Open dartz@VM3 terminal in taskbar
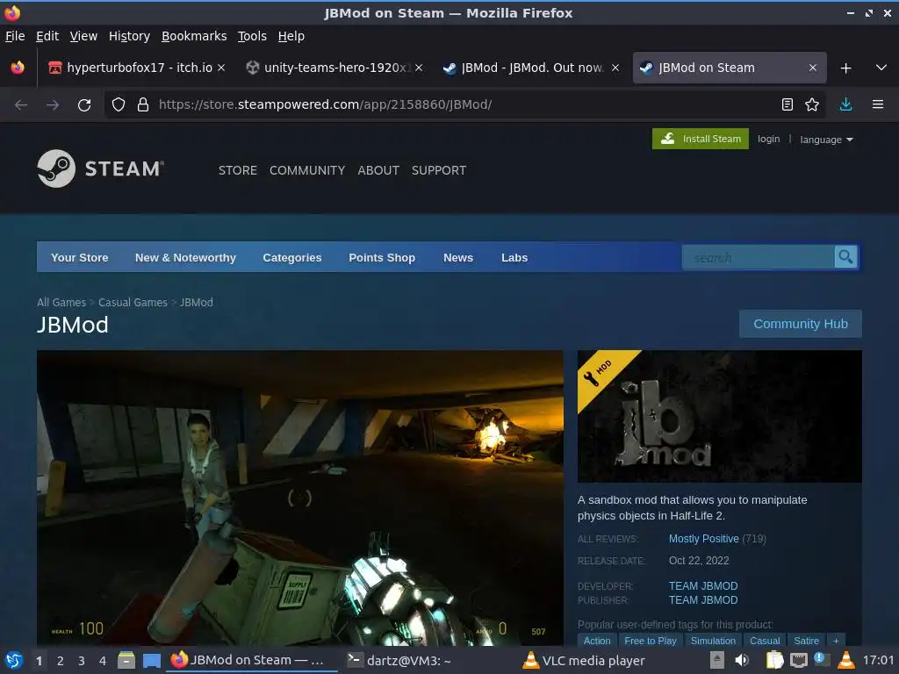Viewport: 899px width, 674px height. tap(399, 660)
